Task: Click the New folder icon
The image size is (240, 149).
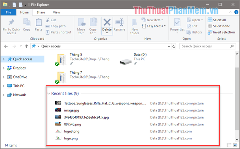Action: (134, 22)
